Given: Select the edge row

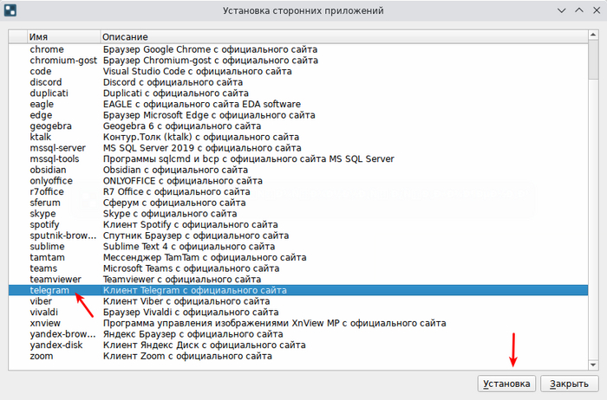Looking at the screenshot, I should [x=298, y=115].
